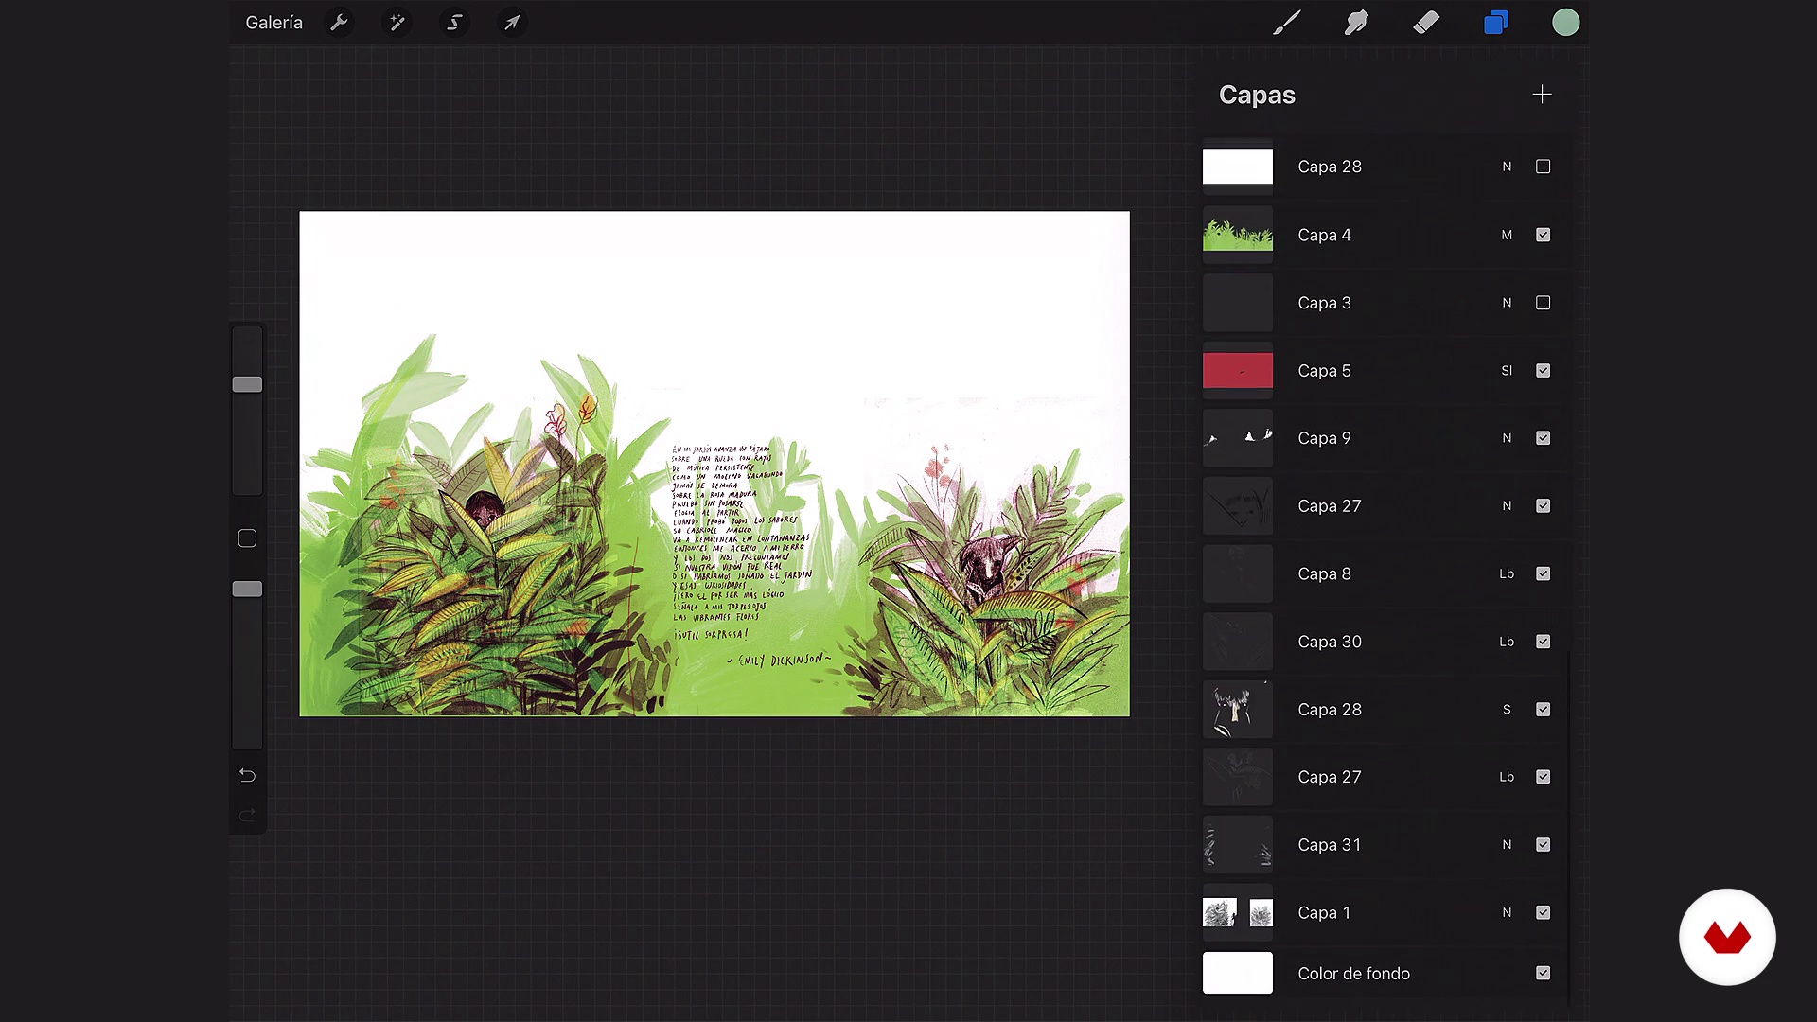1817x1022 pixels.
Task: Open blend mode Sl of Capa 5
Action: pos(1507,371)
